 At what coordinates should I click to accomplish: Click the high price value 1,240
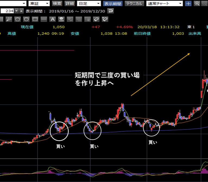[43, 34]
